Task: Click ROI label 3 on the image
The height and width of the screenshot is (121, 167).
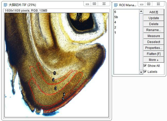Action: 56,88
